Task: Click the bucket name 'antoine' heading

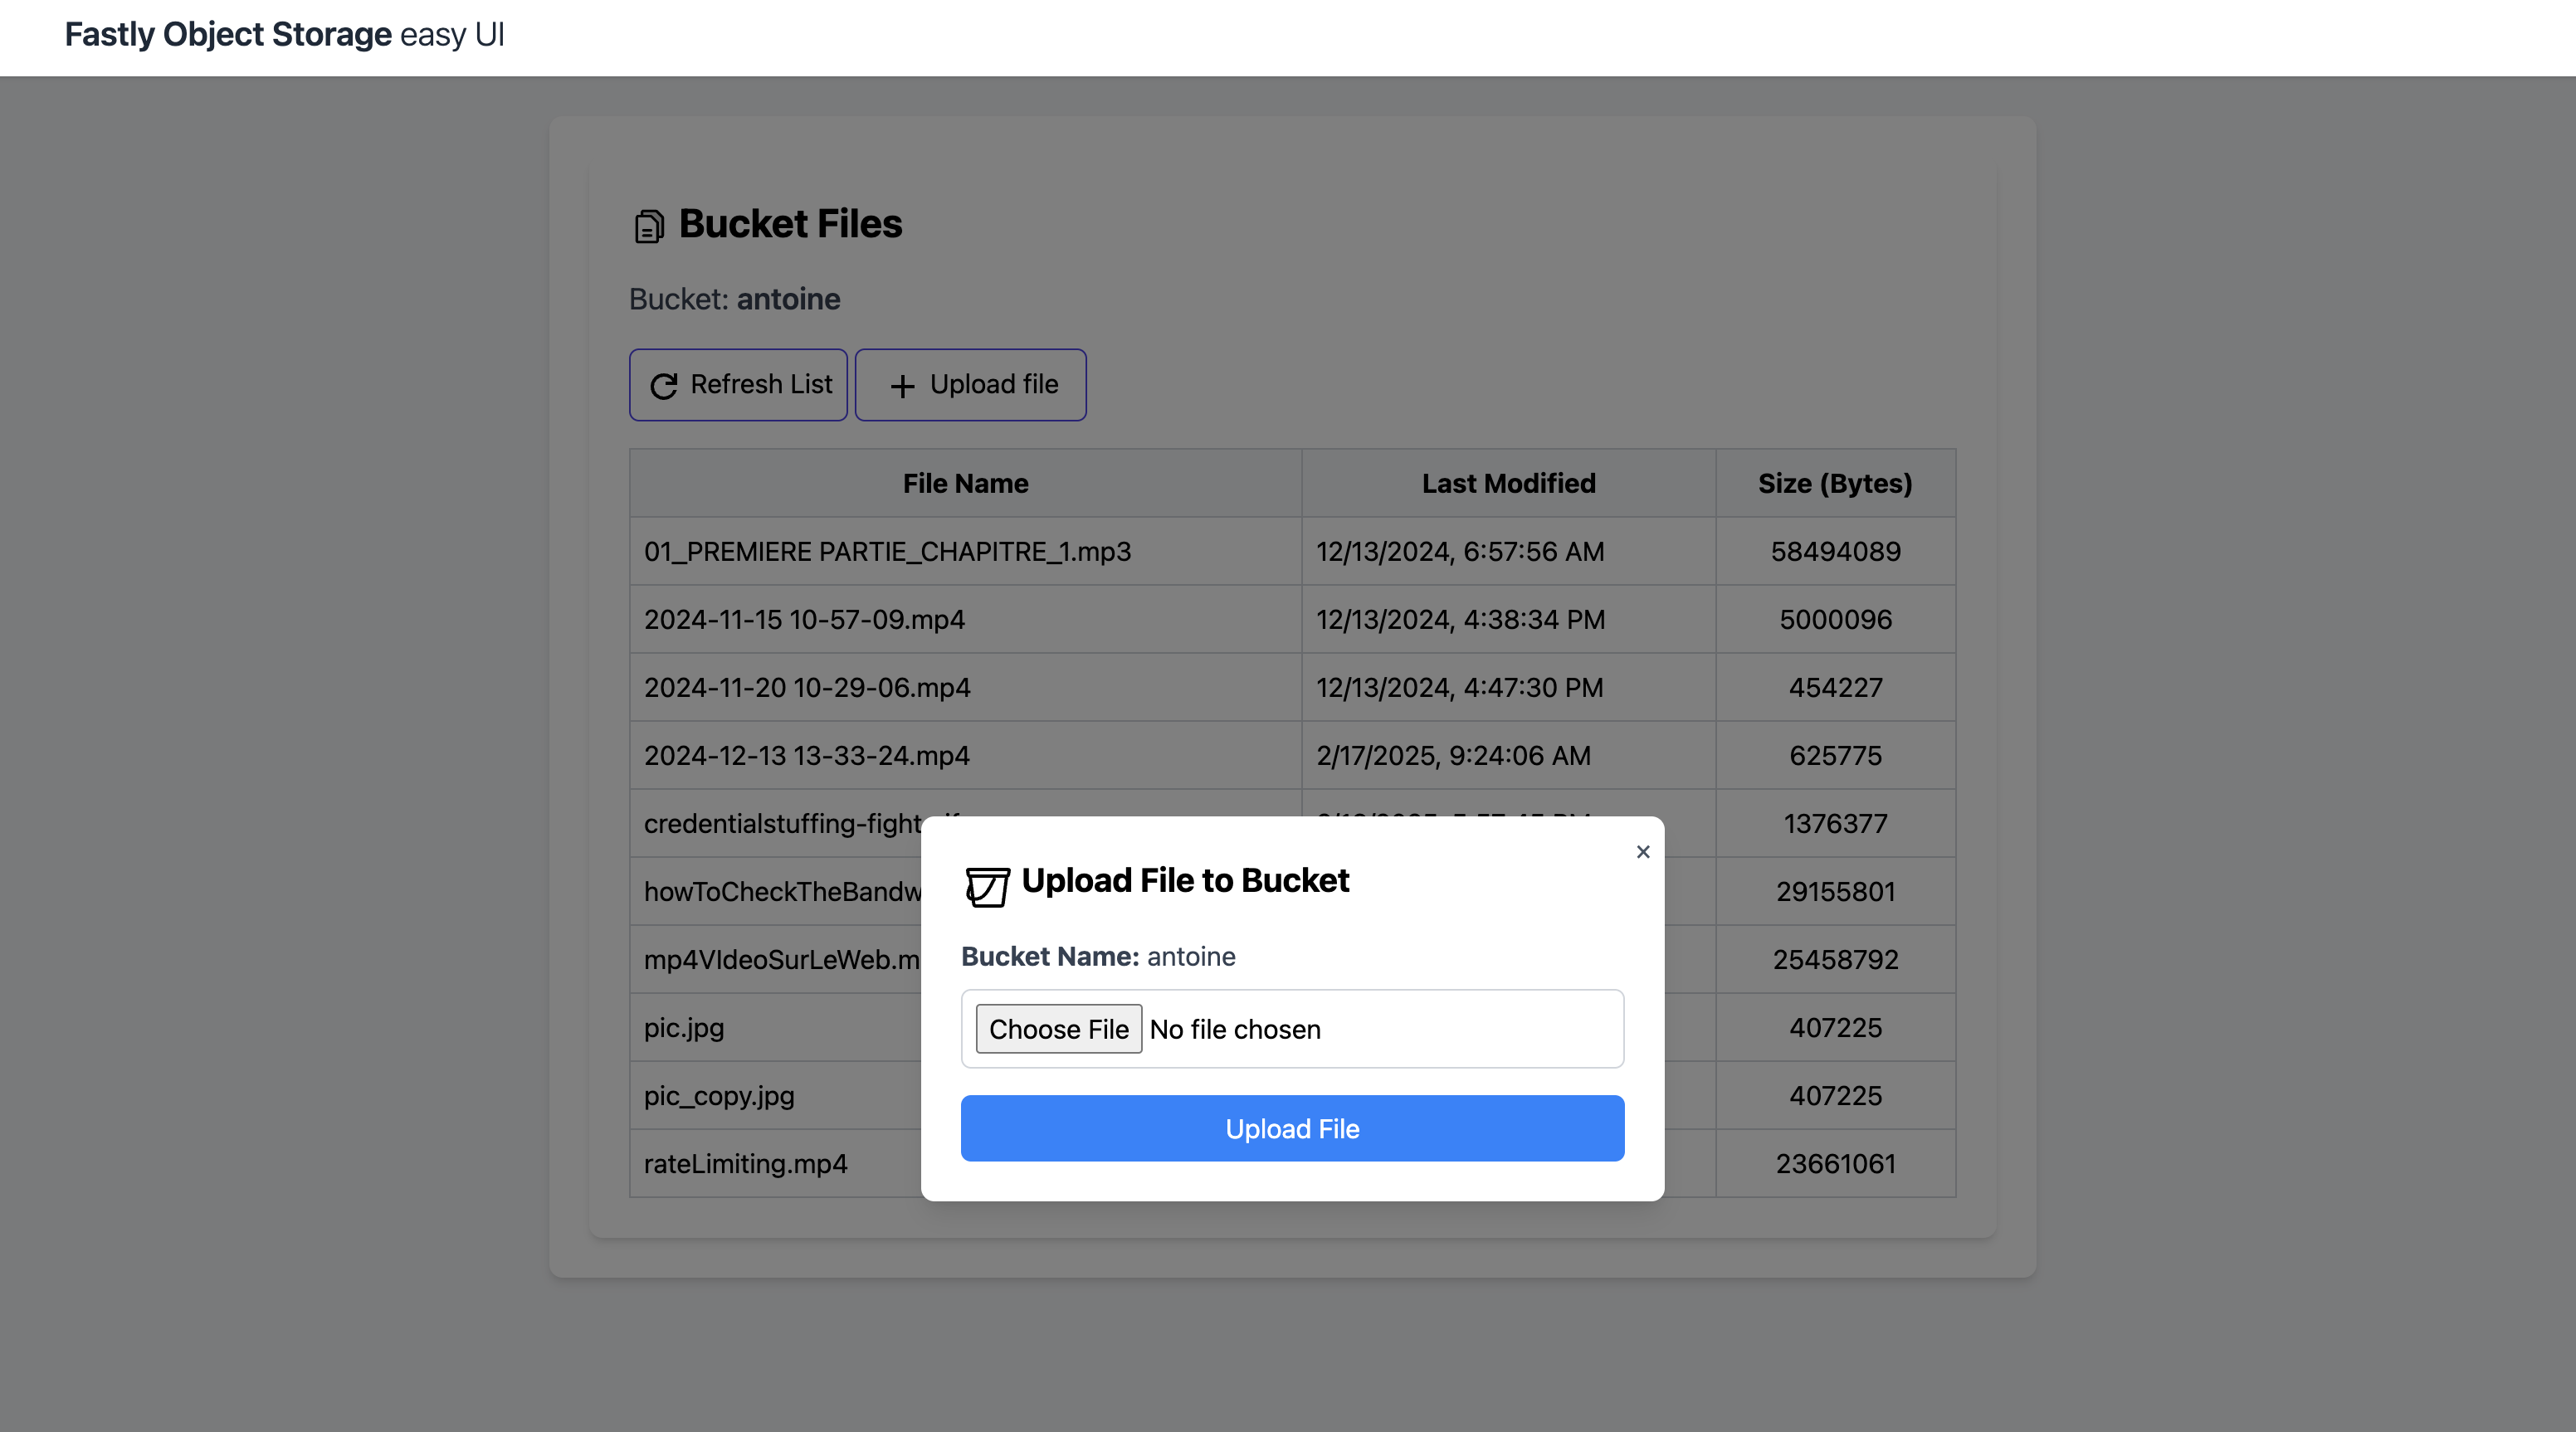Action: tap(788, 299)
